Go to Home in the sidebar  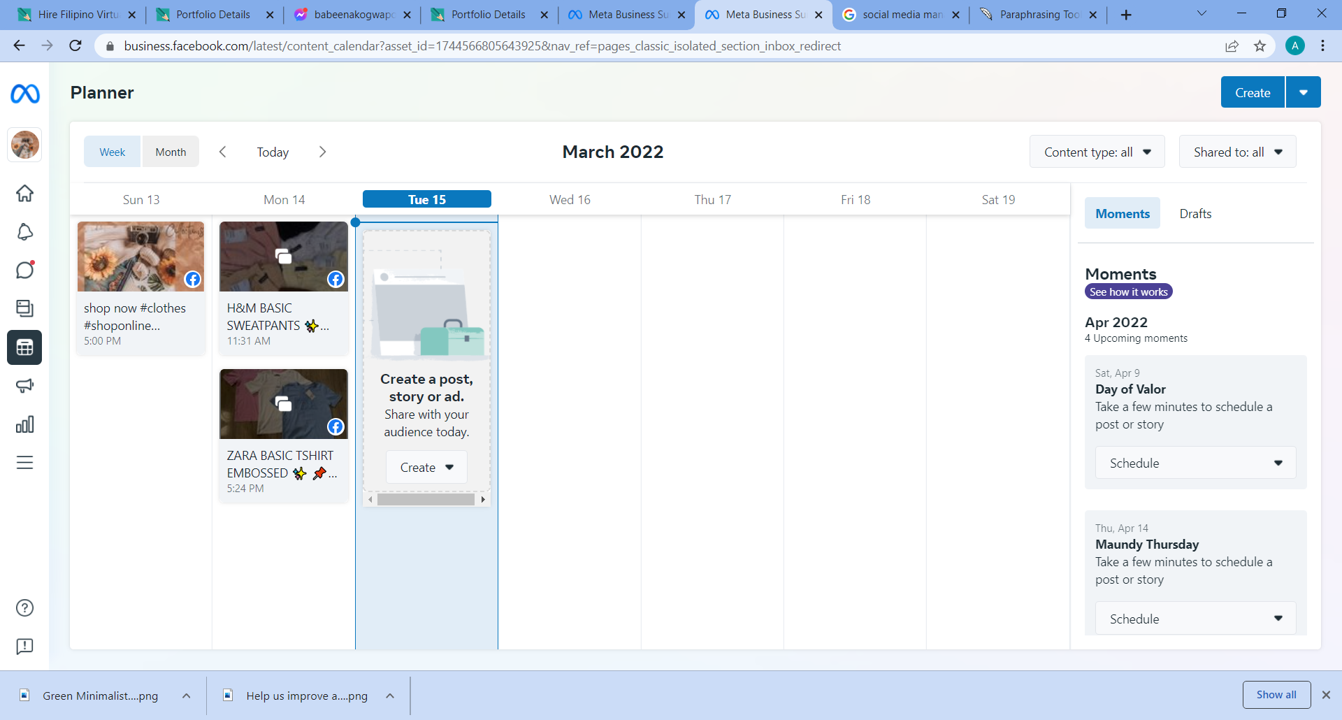pos(25,193)
